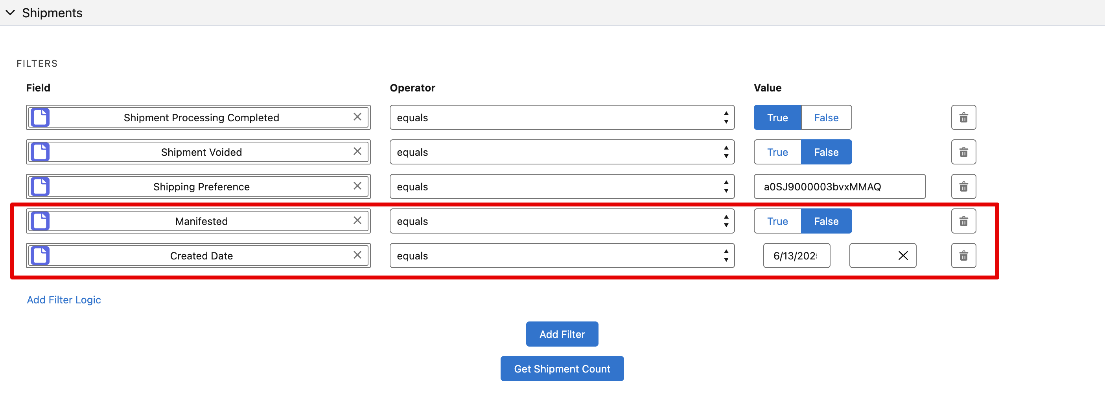Click trash icon for Shipment Voided filter
The width and height of the screenshot is (1105, 398).
point(963,152)
